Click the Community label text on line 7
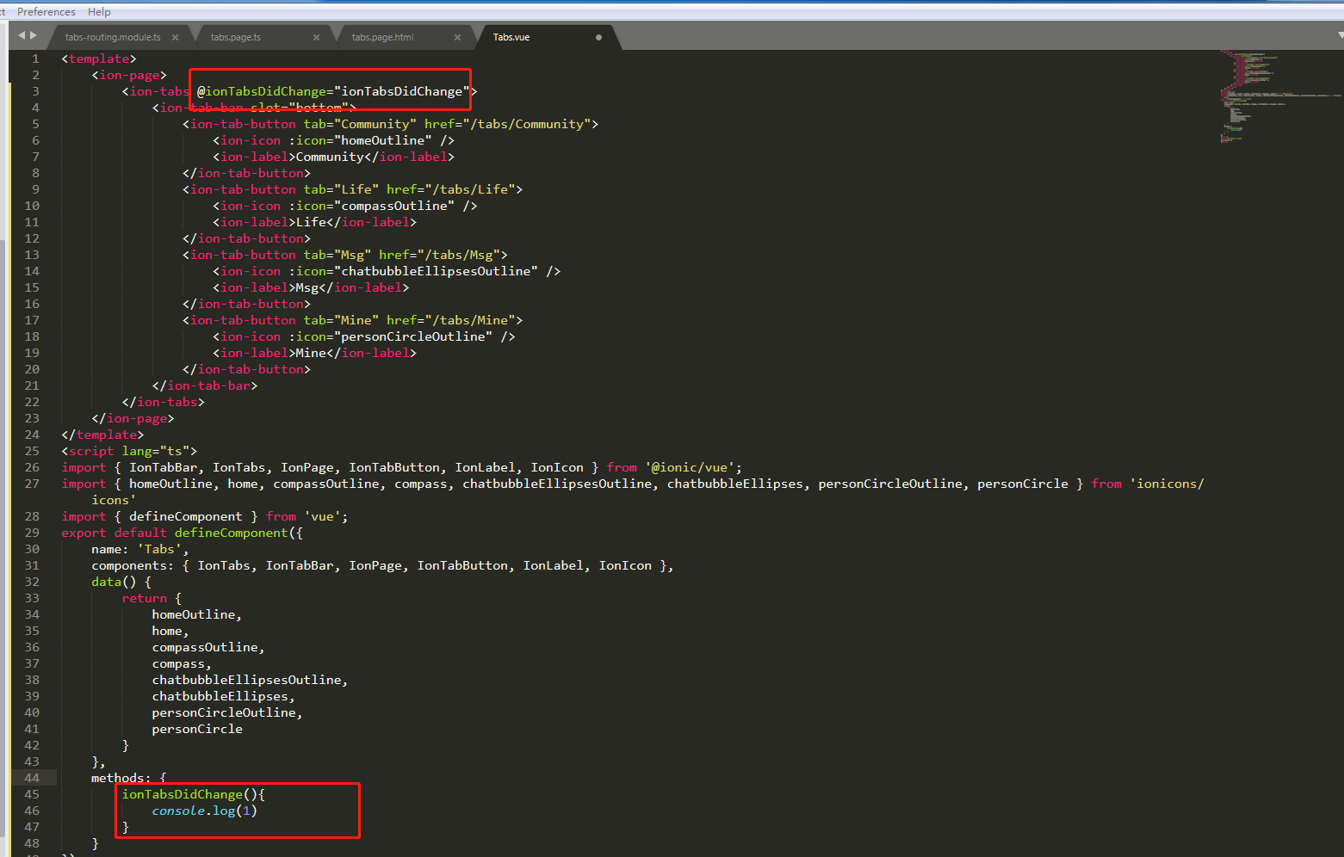 click(x=330, y=157)
